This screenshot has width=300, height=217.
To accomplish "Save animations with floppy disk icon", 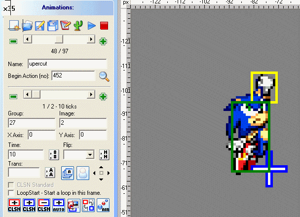I will click(53, 26).
